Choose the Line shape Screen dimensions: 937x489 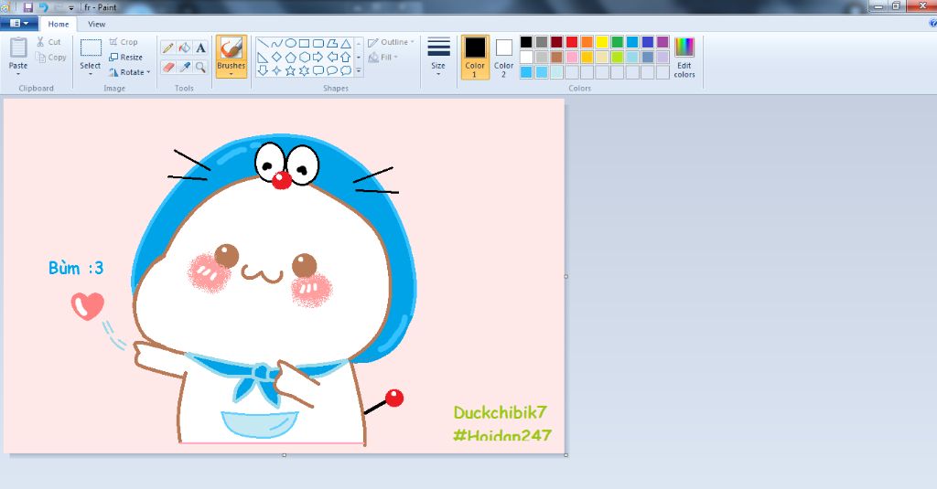(263, 43)
